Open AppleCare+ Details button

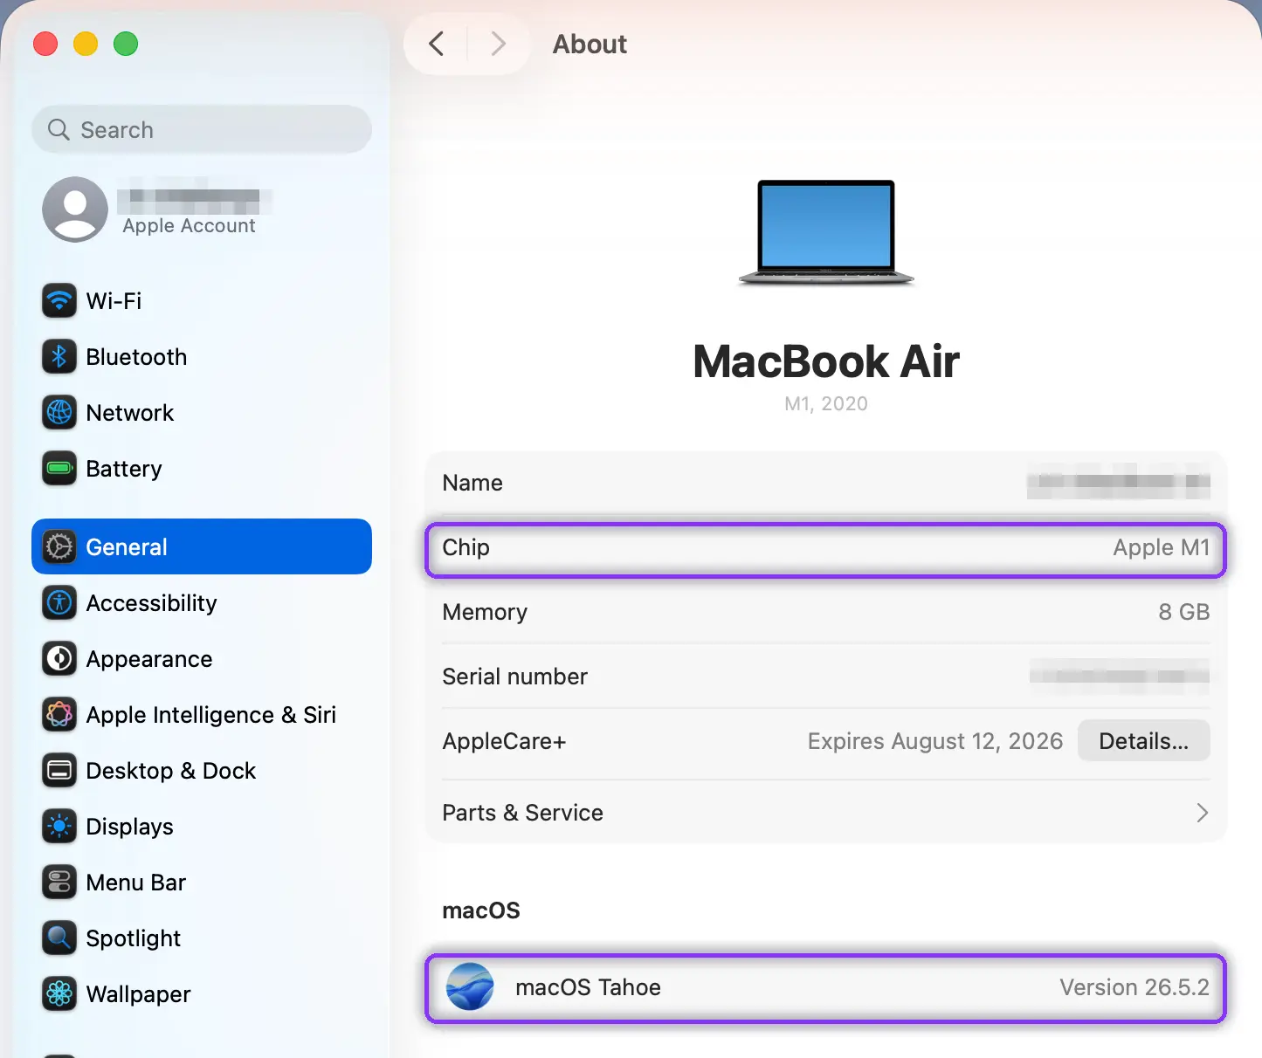pos(1144,741)
